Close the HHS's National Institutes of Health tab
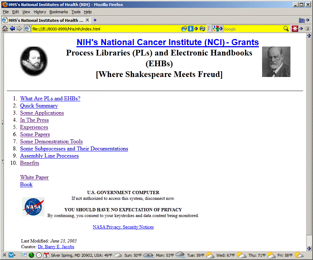The width and height of the screenshot is (313, 260). point(87,20)
